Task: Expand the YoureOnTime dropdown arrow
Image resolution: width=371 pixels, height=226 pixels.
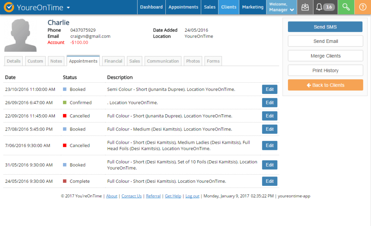Action: point(68,8)
